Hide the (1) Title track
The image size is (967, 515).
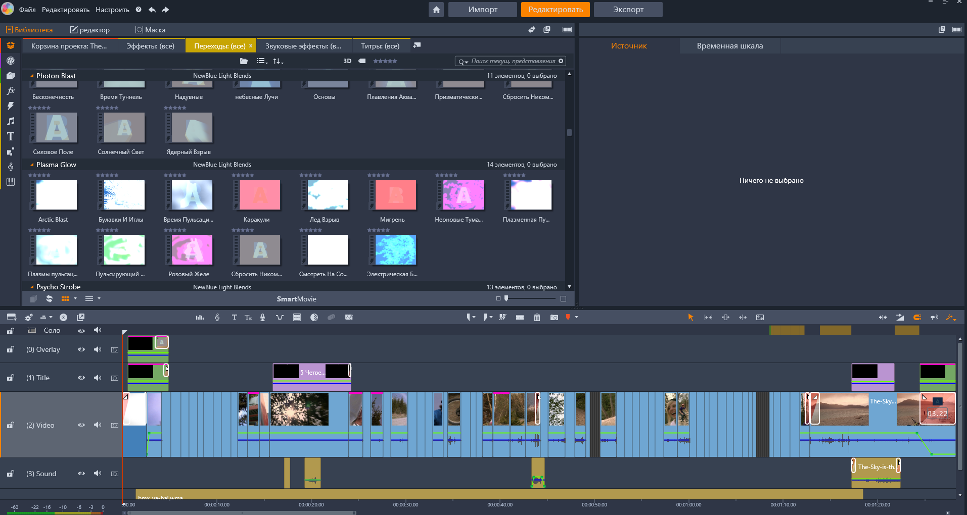81,378
